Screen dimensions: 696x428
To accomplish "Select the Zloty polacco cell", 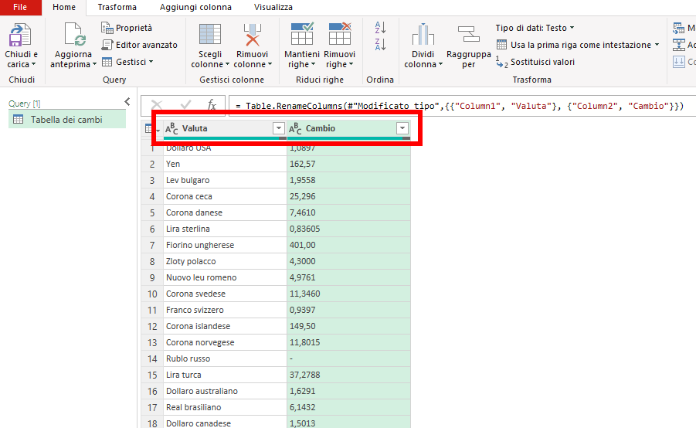I will 225,261.
